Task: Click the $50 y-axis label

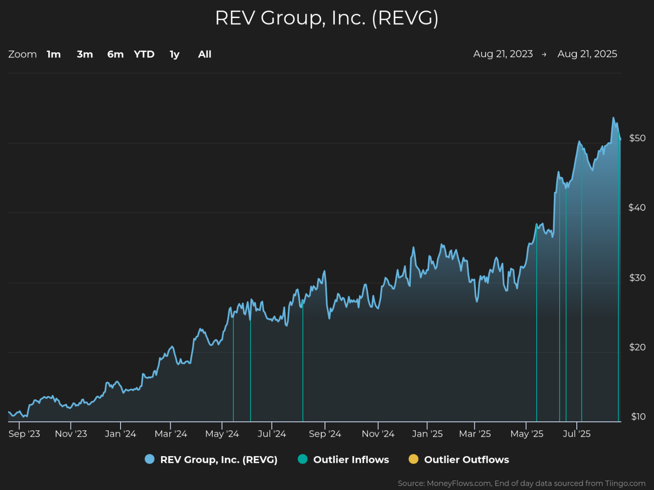Action: pos(637,138)
